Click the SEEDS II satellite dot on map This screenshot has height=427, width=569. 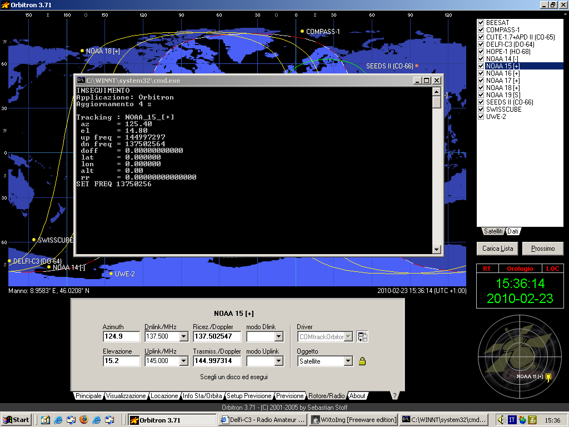point(417,66)
